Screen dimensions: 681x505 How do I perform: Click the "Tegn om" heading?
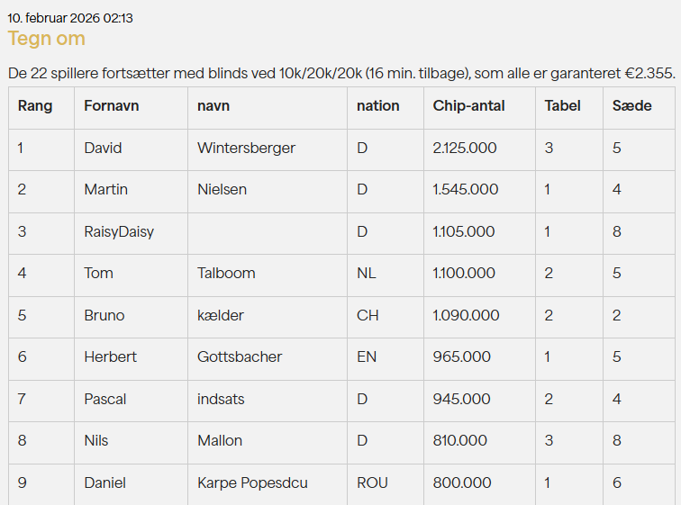pos(47,39)
